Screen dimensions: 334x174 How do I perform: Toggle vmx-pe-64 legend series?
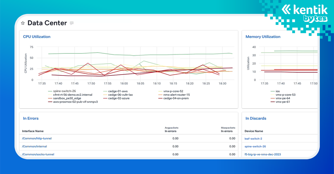pos(280,98)
